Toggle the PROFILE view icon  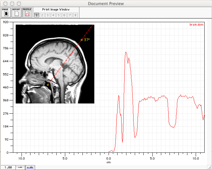click(x=27, y=13)
